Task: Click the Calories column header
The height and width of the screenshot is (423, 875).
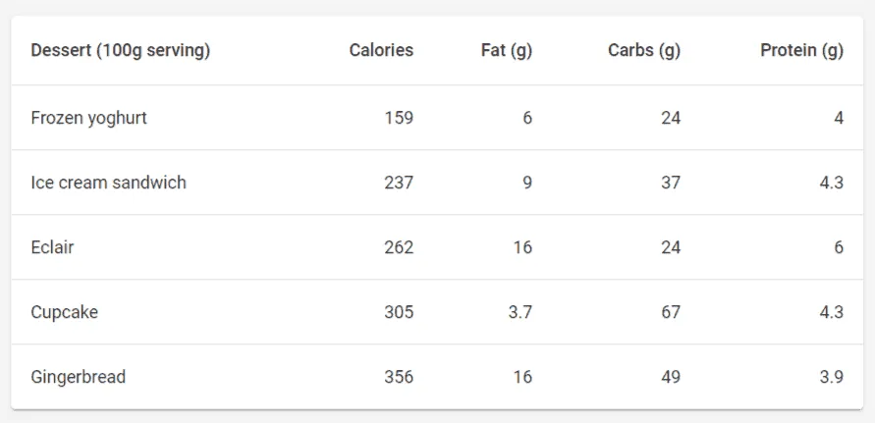Action: [x=381, y=51]
